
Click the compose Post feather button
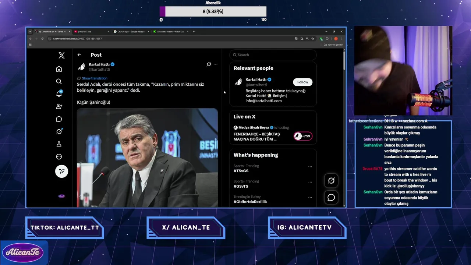[x=61, y=171]
